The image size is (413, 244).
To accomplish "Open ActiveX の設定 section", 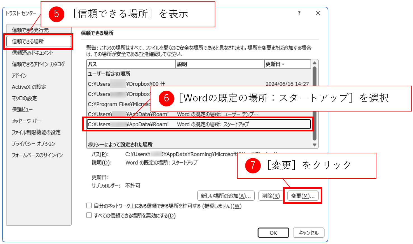I will 29,87.
